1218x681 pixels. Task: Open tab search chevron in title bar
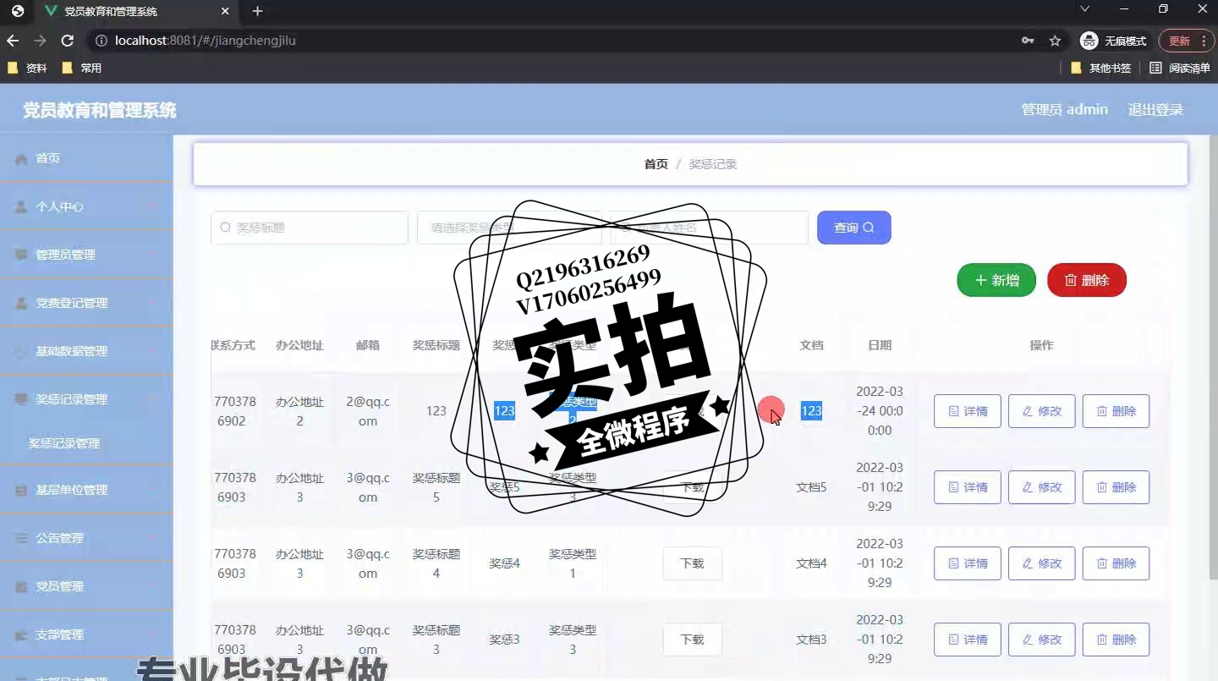[1085, 9]
